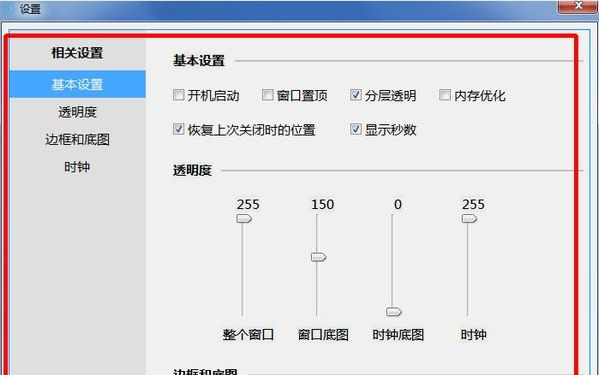Image resolution: width=599 pixels, height=375 pixels.
Task: Click the 透明度 section heading in content
Action: coord(192,170)
